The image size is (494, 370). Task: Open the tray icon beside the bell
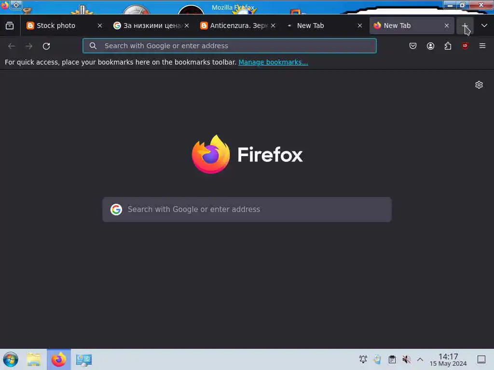(x=377, y=359)
